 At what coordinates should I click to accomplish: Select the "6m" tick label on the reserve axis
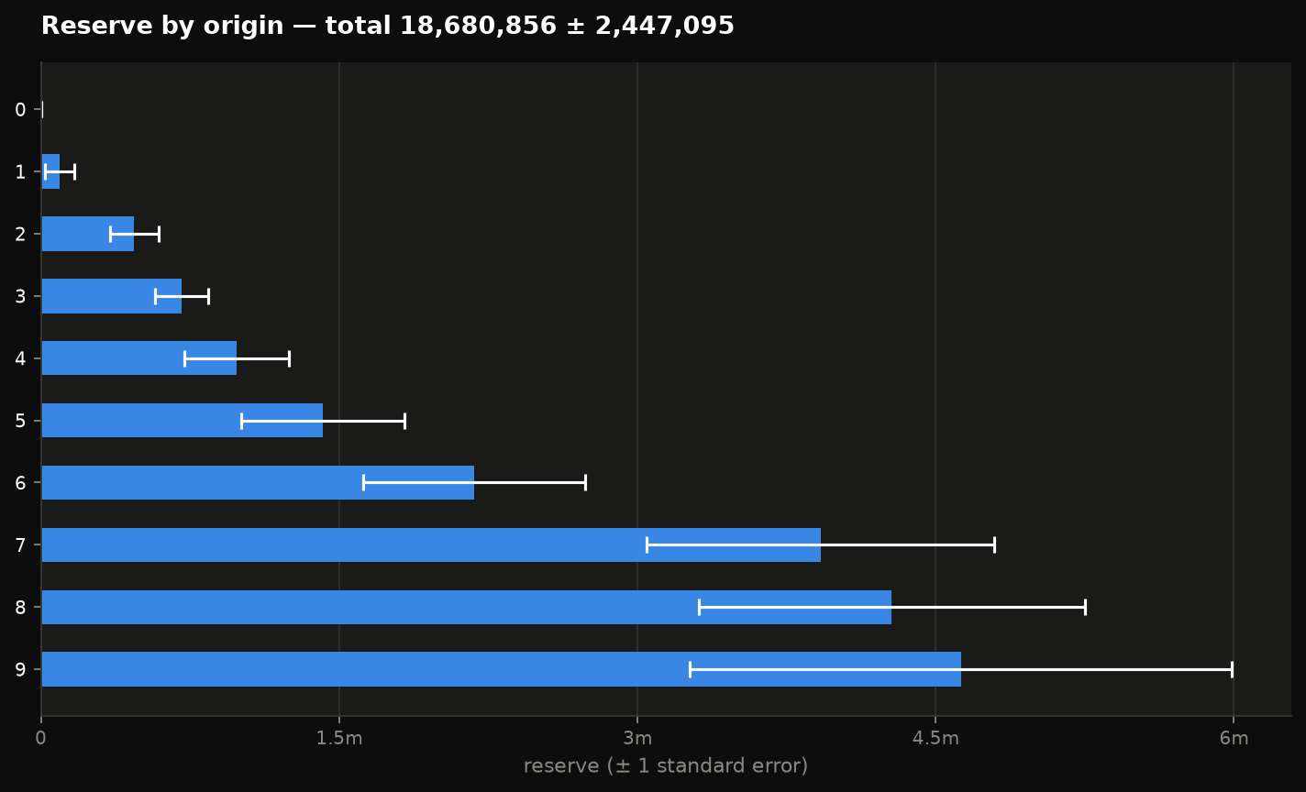tap(1234, 739)
